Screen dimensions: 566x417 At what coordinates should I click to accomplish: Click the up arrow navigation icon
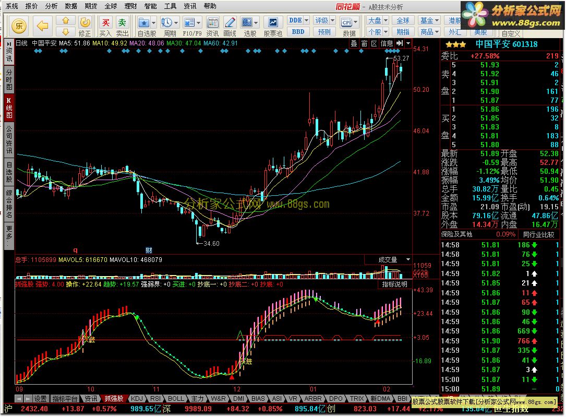[x=66, y=20]
